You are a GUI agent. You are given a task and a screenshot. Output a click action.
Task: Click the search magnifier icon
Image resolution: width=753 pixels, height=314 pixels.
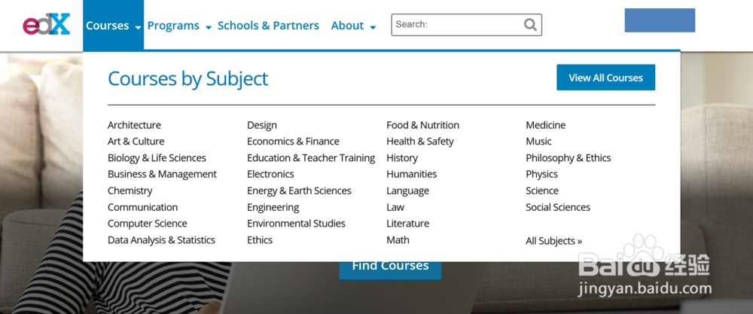(x=530, y=25)
